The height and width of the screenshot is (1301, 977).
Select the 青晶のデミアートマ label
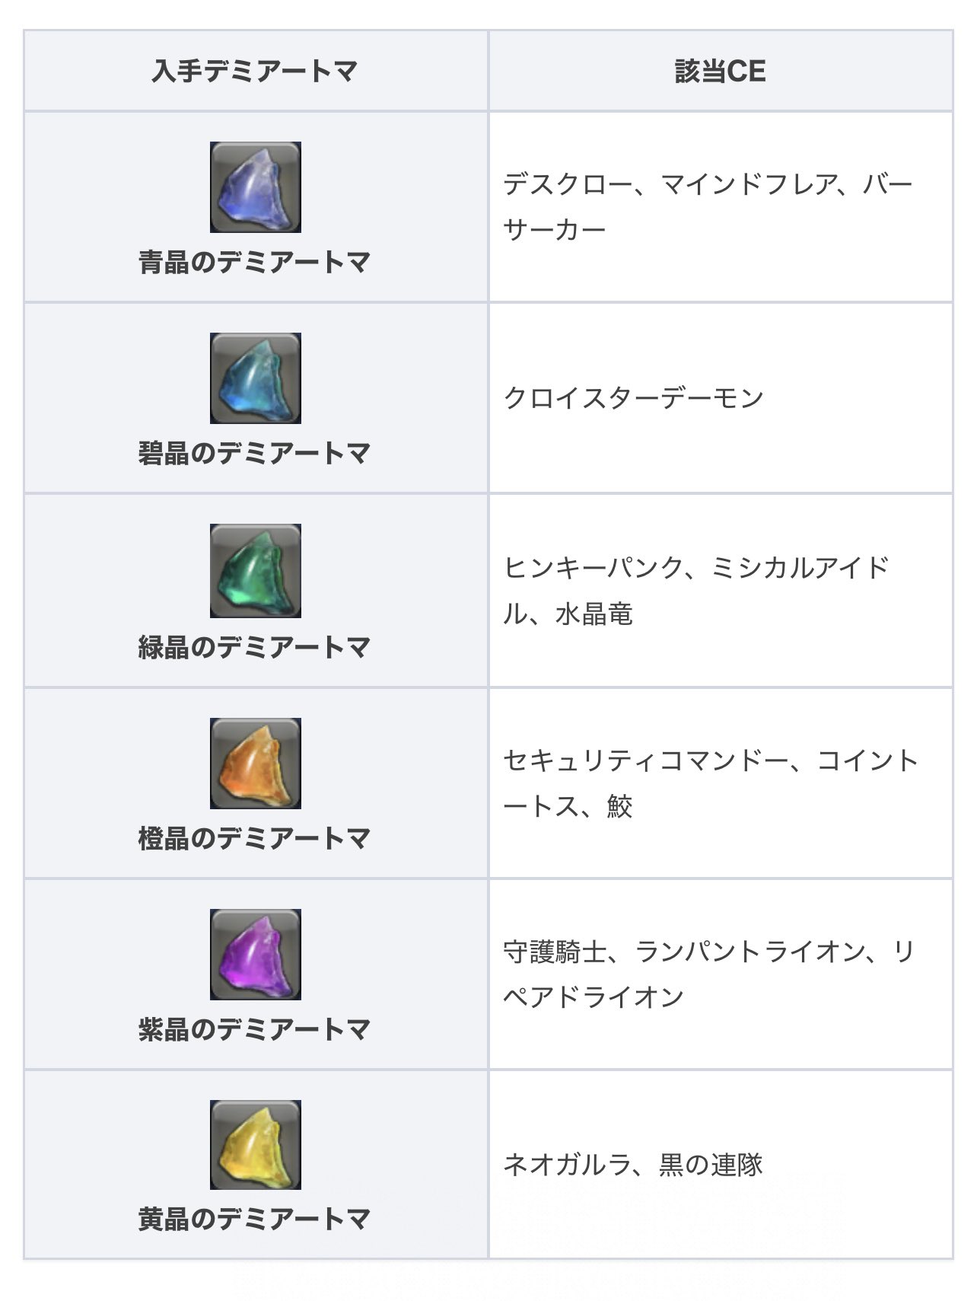[x=254, y=263]
